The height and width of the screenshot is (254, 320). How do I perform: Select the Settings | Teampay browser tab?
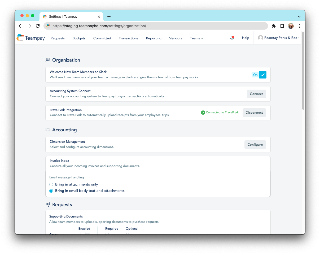click(x=72, y=17)
